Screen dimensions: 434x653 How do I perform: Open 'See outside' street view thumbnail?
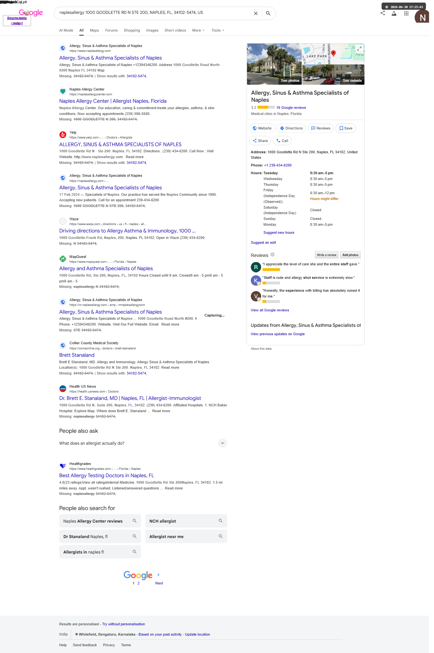coord(333,75)
